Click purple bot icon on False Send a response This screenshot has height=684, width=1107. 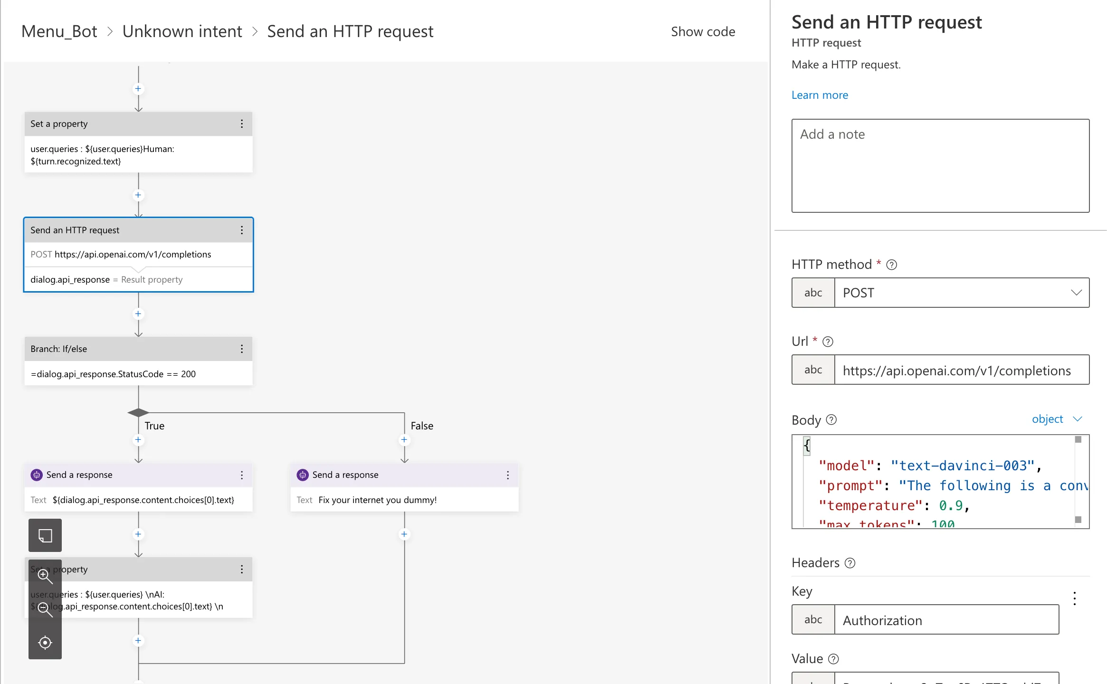[303, 475]
